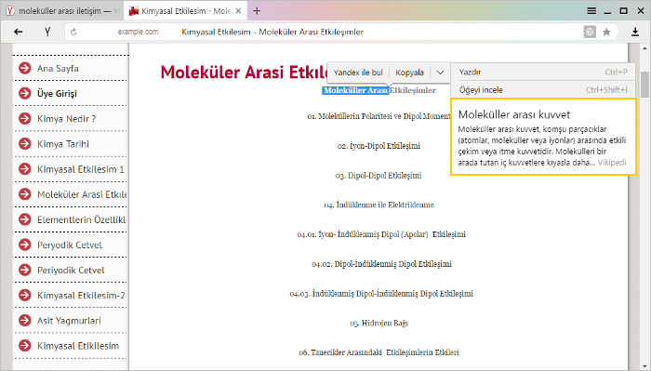Click the page translate icon in address bar

tap(589, 32)
